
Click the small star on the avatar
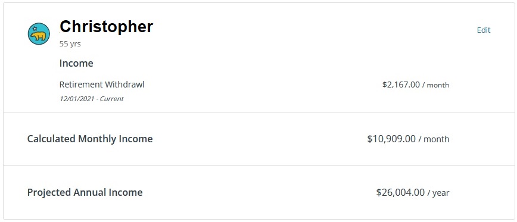35,29
